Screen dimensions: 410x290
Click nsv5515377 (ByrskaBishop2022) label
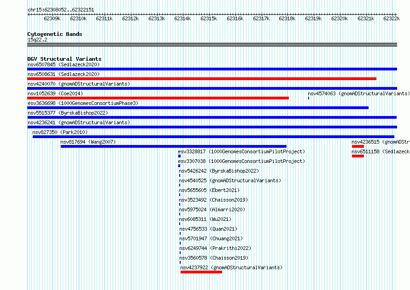click(68, 113)
